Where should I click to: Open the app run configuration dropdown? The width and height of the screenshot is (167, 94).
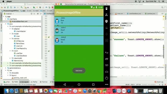(x=28, y=7)
